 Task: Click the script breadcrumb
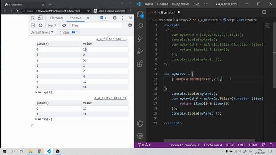(229, 20)
